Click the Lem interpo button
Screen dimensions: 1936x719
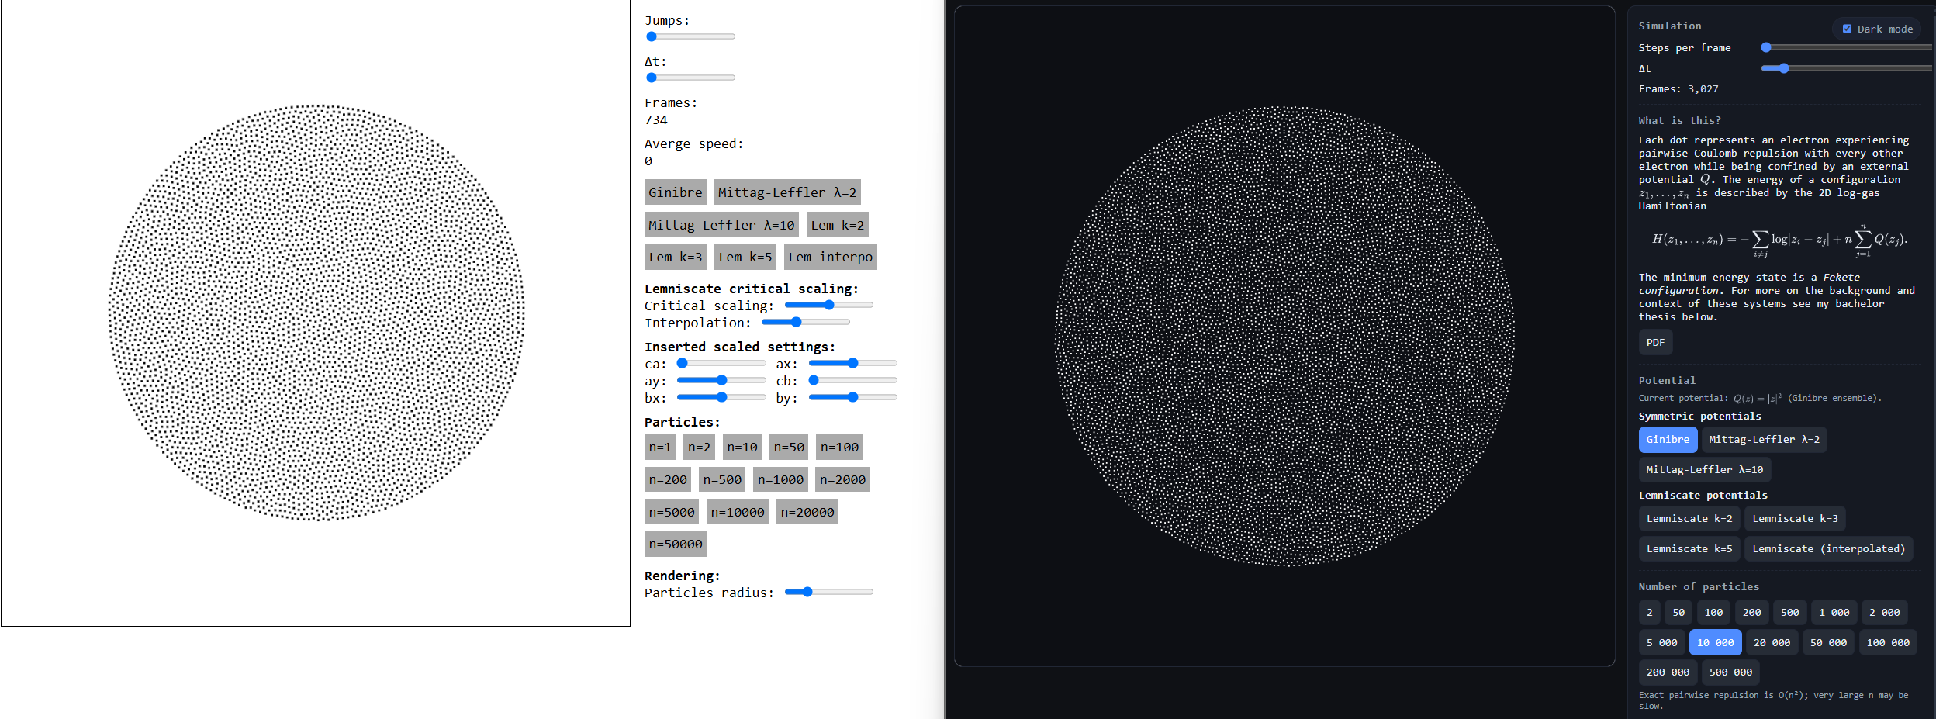[x=830, y=258]
